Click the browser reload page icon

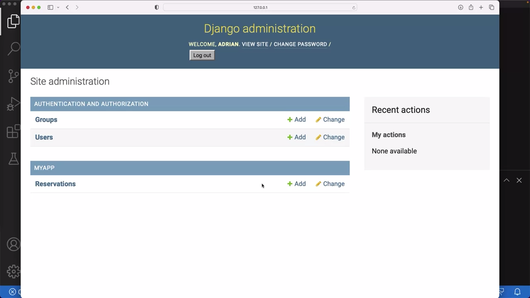pos(353,7)
